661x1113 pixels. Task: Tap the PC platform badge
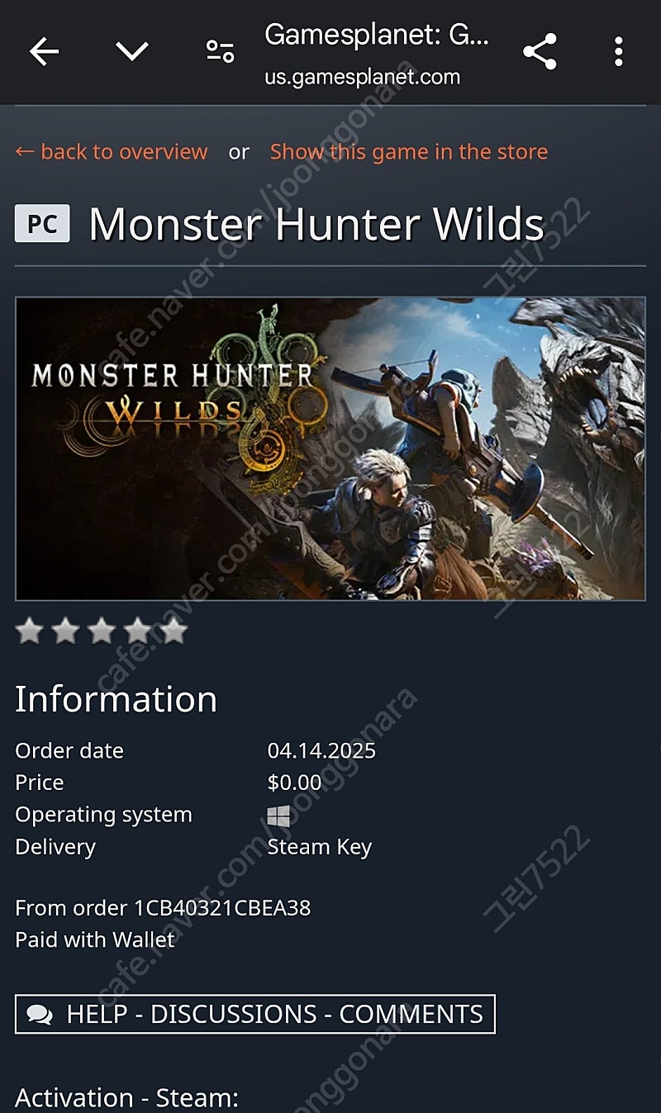click(42, 224)
